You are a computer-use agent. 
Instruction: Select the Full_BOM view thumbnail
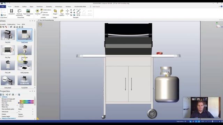coord(25,80)
